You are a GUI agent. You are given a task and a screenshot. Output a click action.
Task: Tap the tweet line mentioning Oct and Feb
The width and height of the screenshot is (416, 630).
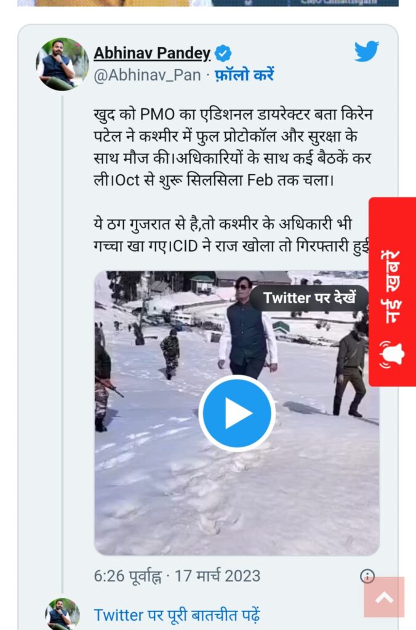(x=214, y=180)
